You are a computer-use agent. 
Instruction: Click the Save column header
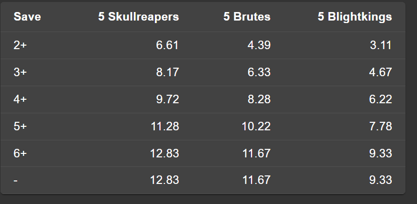[27, 17]
